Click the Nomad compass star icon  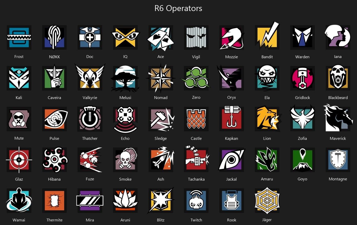pos(161,78)
